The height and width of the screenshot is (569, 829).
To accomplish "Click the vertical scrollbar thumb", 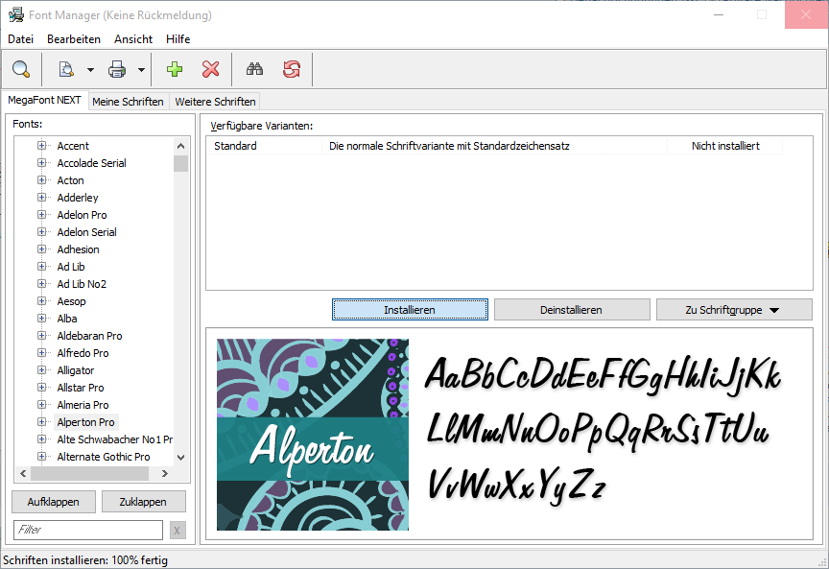I will [x=180, y=163].
